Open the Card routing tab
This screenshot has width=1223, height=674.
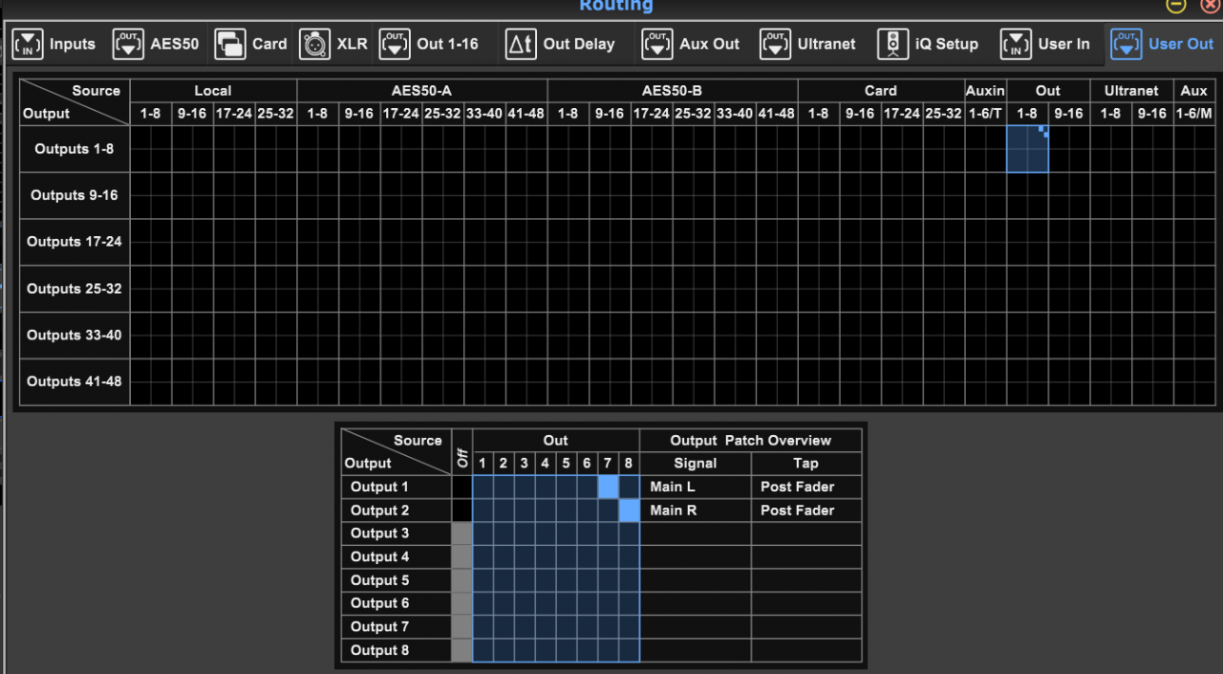point(251,44)
